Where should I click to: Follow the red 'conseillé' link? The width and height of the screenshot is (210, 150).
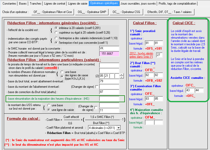pos(51,68)
